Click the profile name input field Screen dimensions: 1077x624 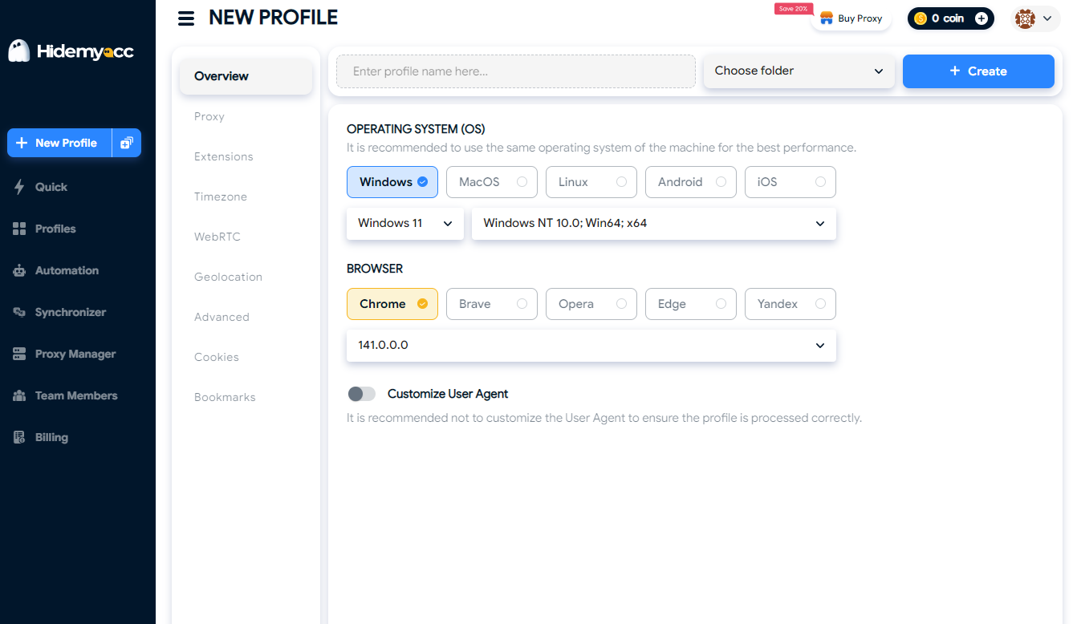515,71
